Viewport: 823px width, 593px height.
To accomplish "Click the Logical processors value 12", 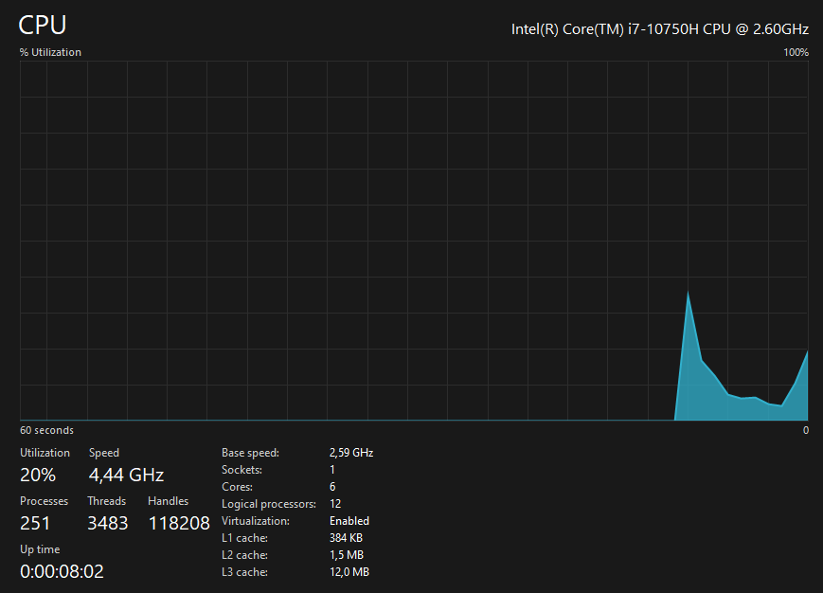I will [x=335, y=504].
